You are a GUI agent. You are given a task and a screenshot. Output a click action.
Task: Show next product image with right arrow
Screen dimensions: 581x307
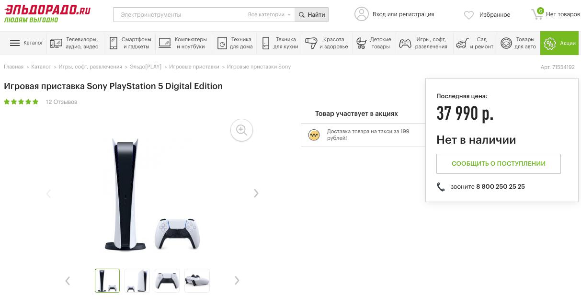[x=256, y=193]
